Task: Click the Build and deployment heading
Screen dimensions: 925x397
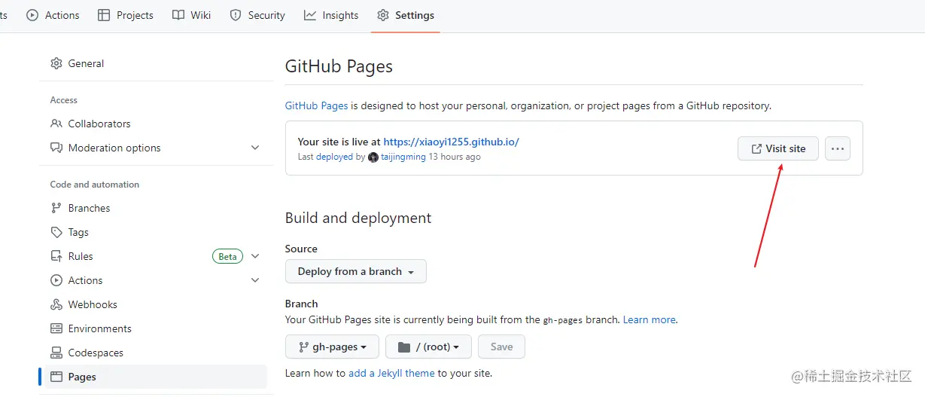Action: [358, 218]
